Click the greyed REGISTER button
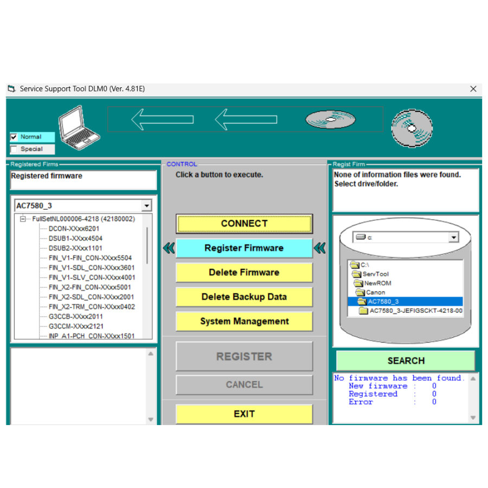The width and height of the screenshot is (488, 488). tap(245, 356)
